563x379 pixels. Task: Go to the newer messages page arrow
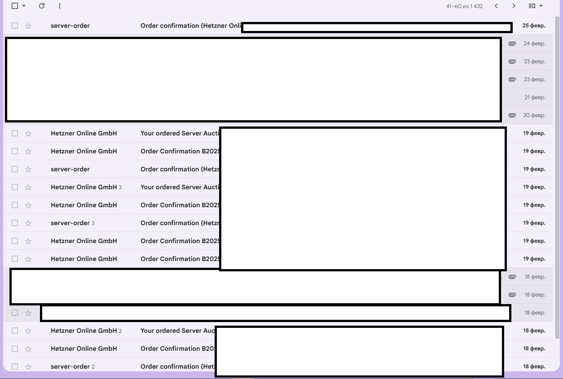pyautogui.click(x=496, y=6)
